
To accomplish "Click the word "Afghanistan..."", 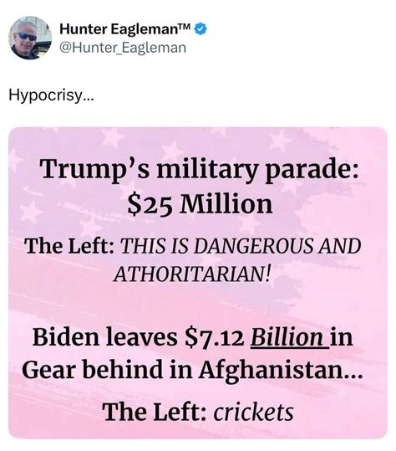I will (281, 371).
